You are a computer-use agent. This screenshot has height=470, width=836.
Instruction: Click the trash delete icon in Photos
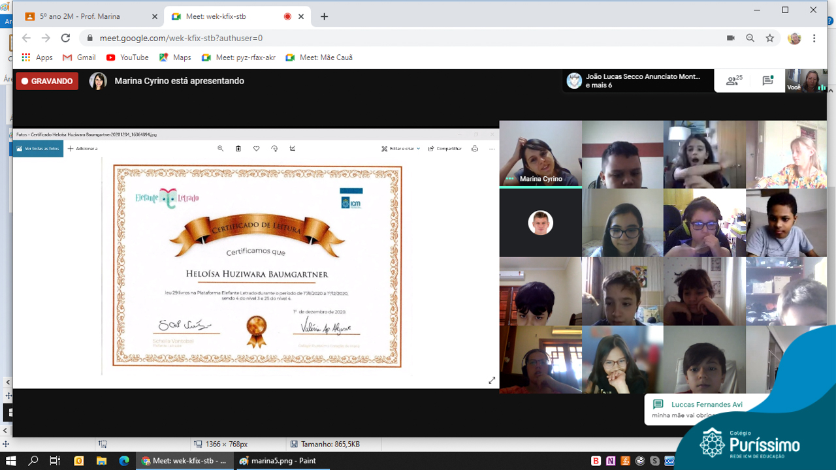[x=238, y=149]
